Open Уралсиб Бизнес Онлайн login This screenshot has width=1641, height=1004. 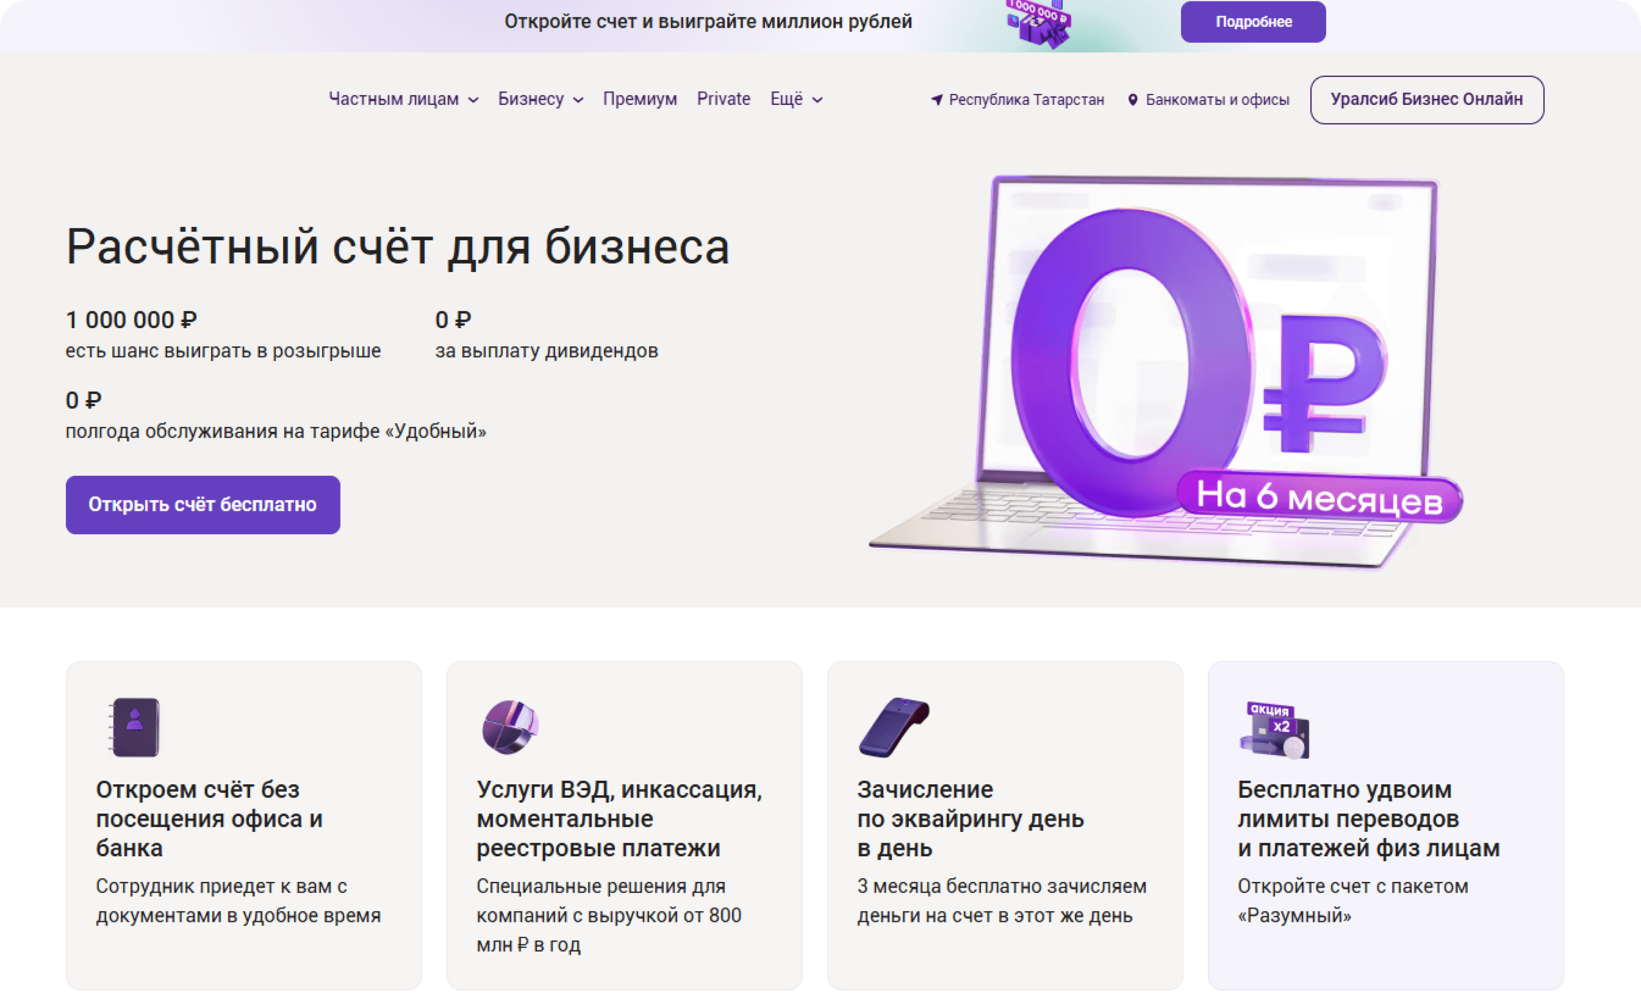(x=1427, y=99)
